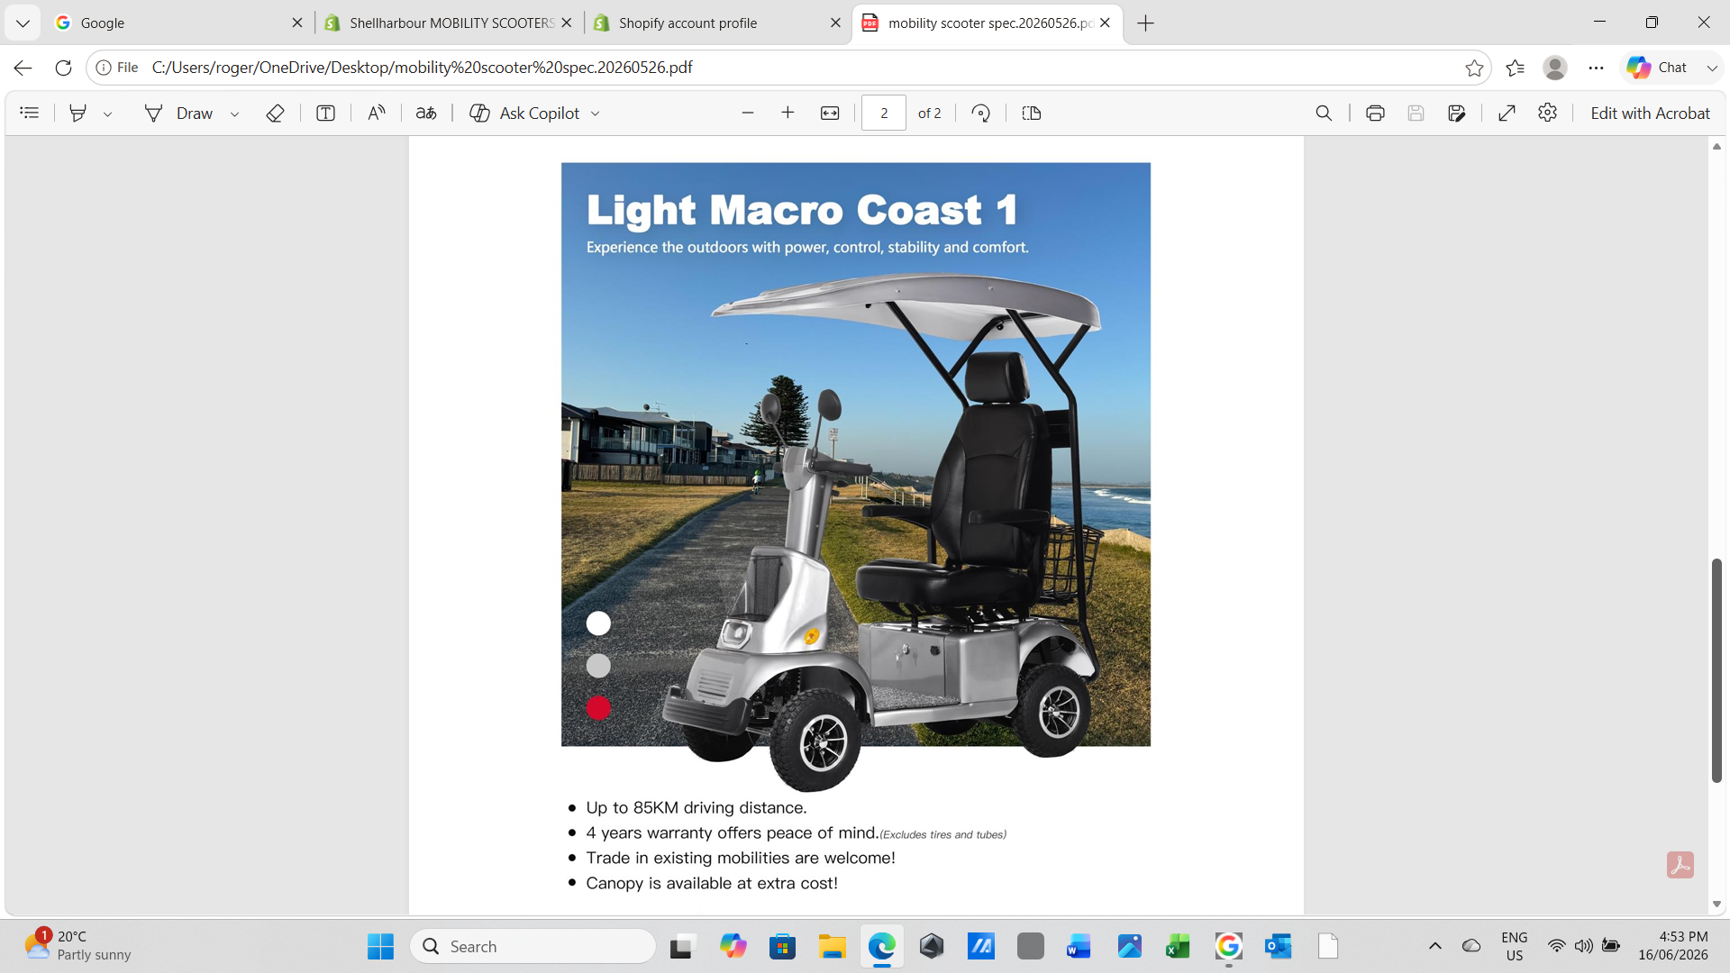Click the grey color dot

(598, 666)
